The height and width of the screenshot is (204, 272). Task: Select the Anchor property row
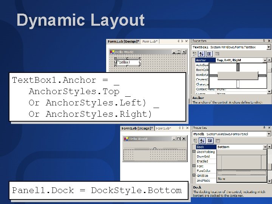click(206, 60)
